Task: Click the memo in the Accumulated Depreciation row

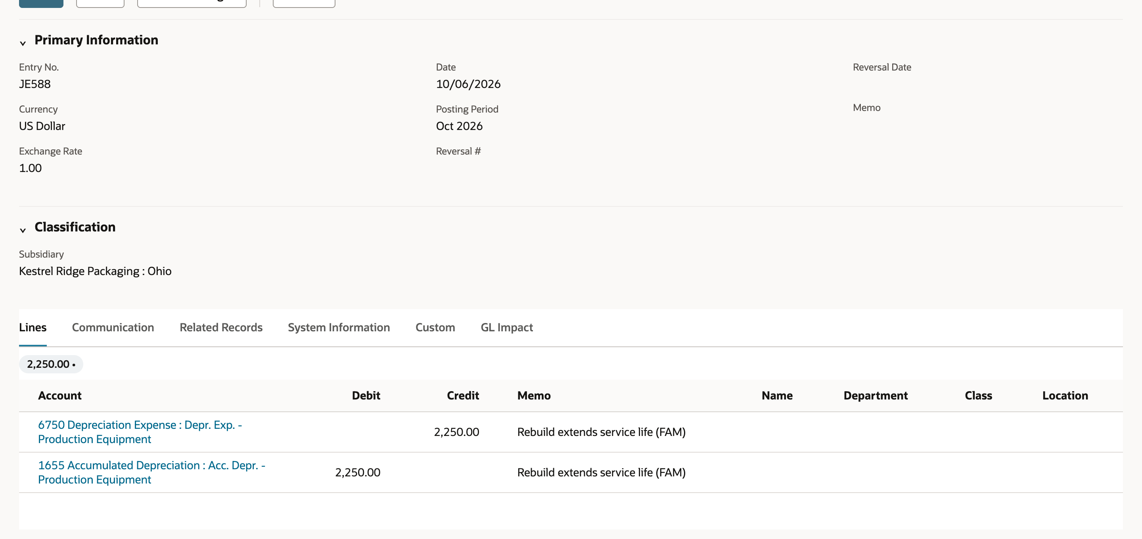Action: pyautogui.click(x=601, y=472)
